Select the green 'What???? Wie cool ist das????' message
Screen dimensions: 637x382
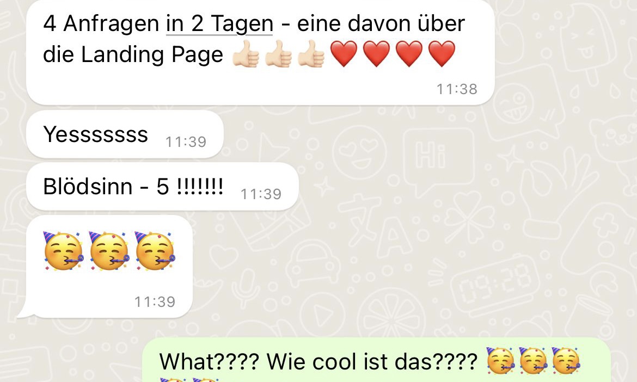point(377,360)
